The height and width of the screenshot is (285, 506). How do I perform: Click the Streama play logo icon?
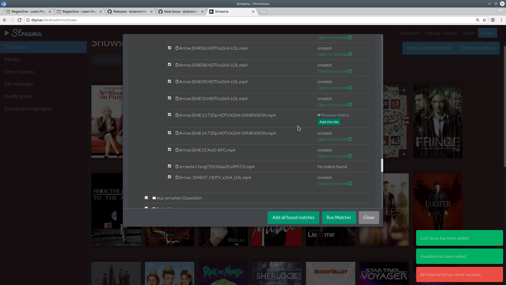tap(7, 32)
